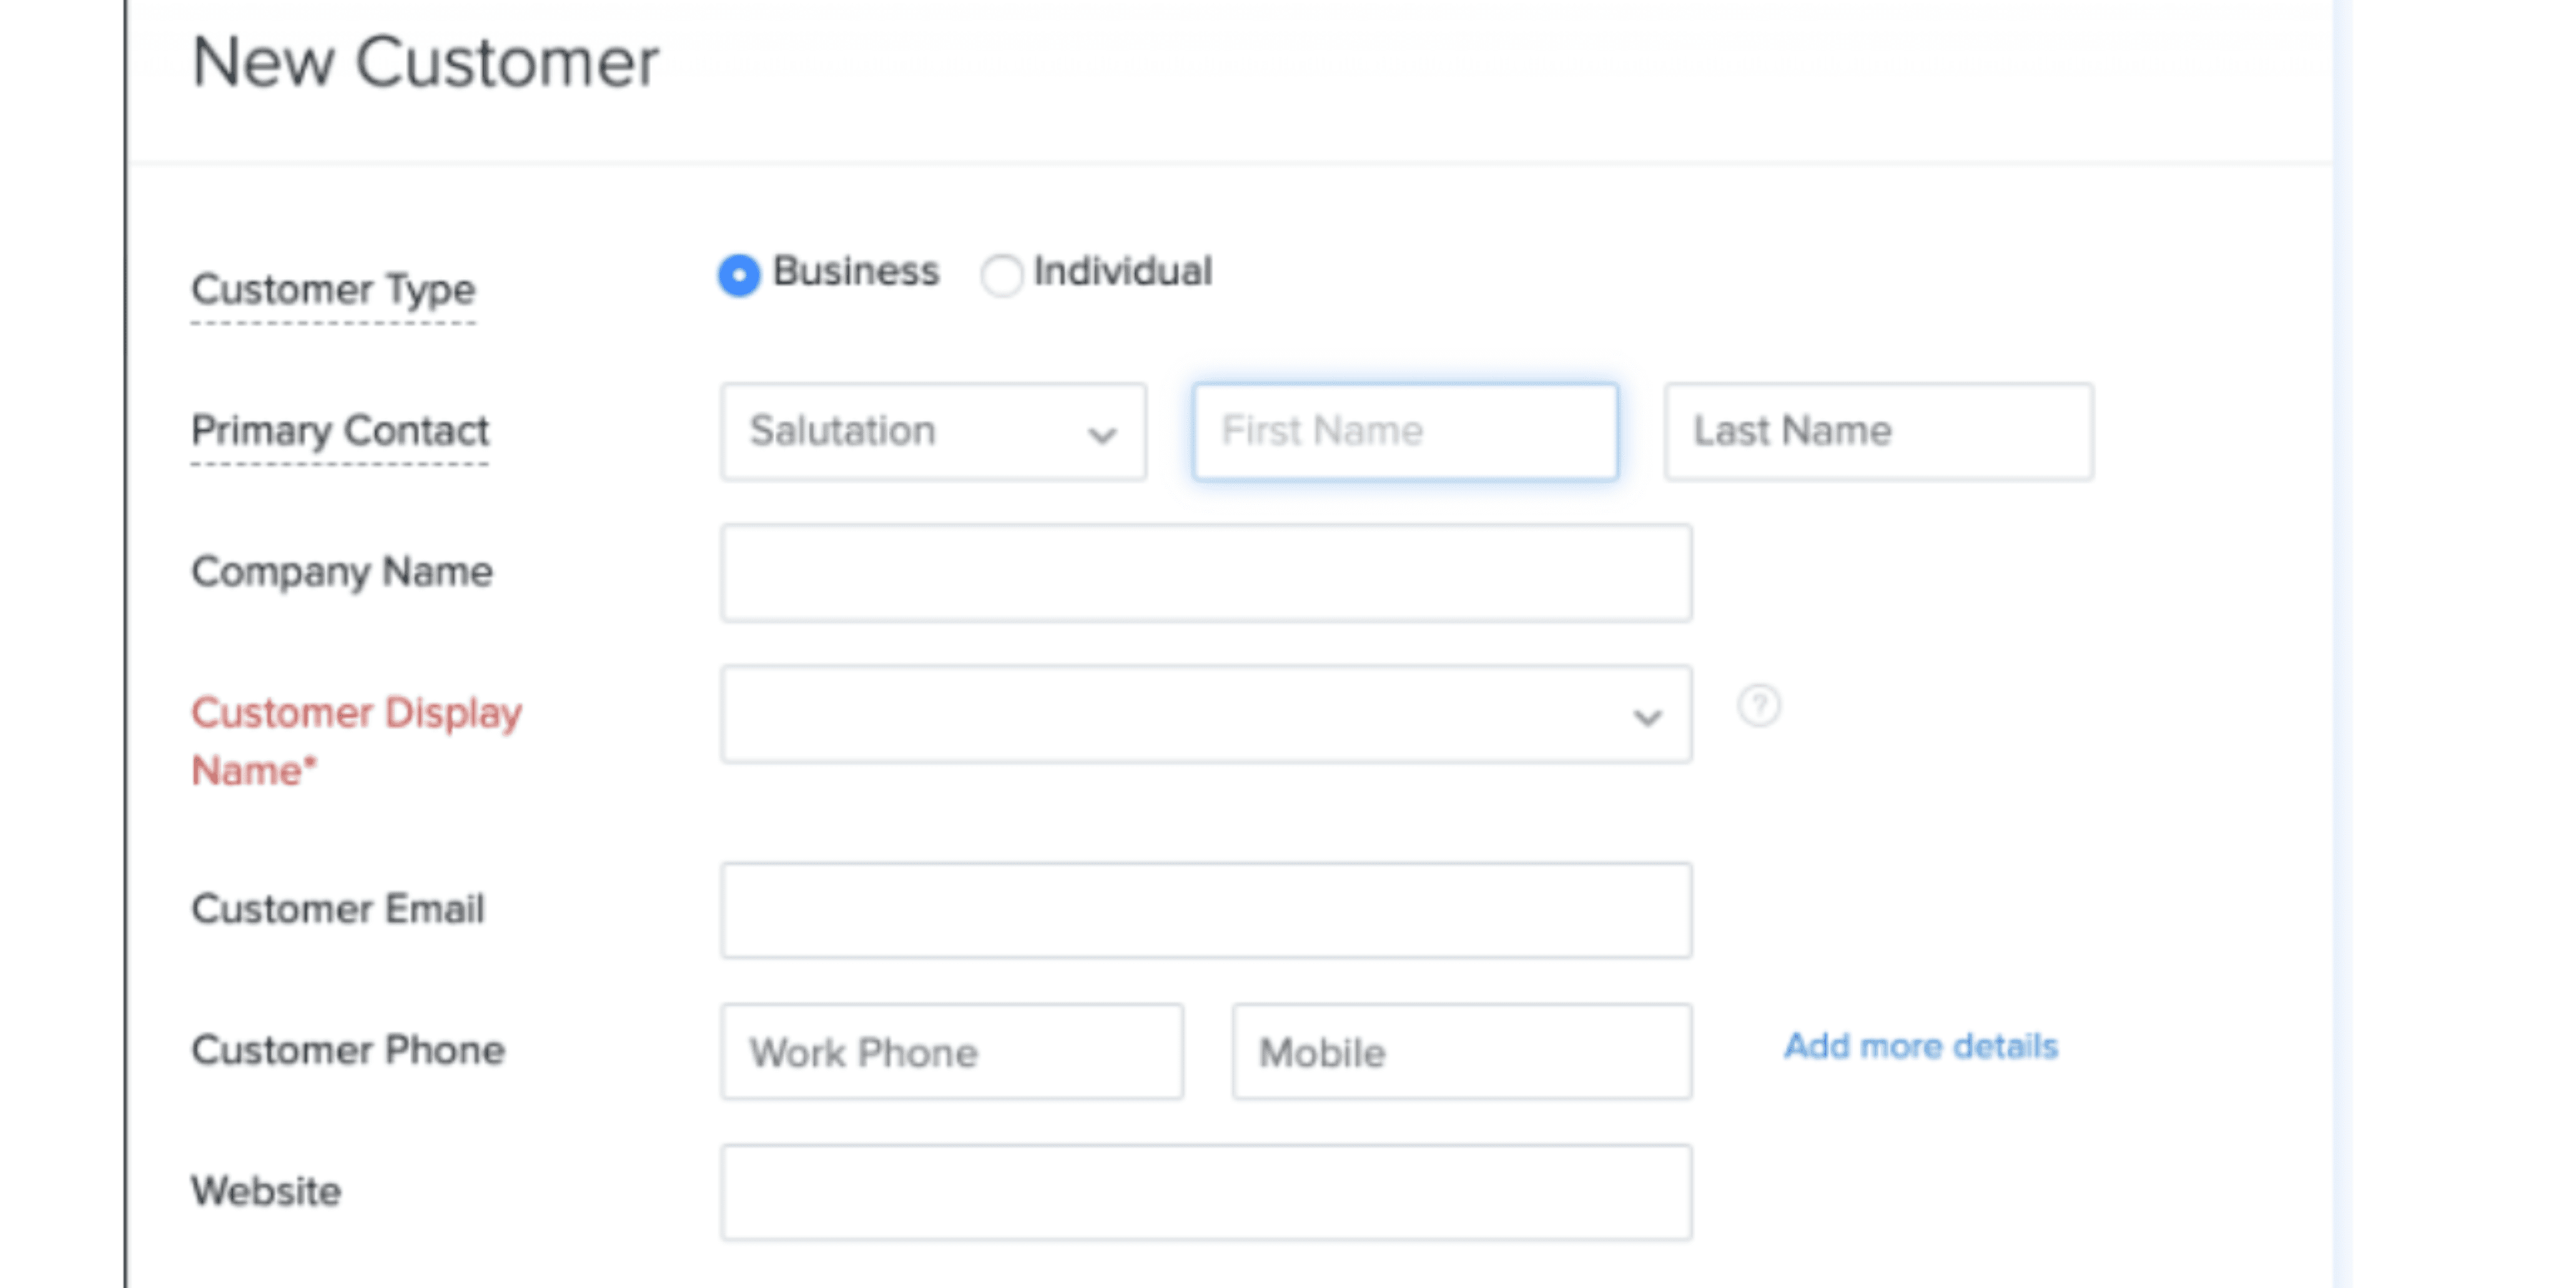This screenshot has height=1288, width=2576.
Task: Click the New Customer heading
Action: 425,63
